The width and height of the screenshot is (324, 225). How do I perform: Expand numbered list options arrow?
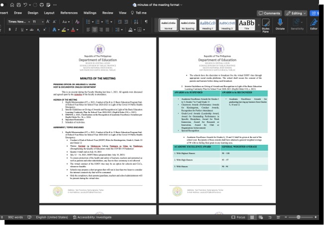click(102, 22)
